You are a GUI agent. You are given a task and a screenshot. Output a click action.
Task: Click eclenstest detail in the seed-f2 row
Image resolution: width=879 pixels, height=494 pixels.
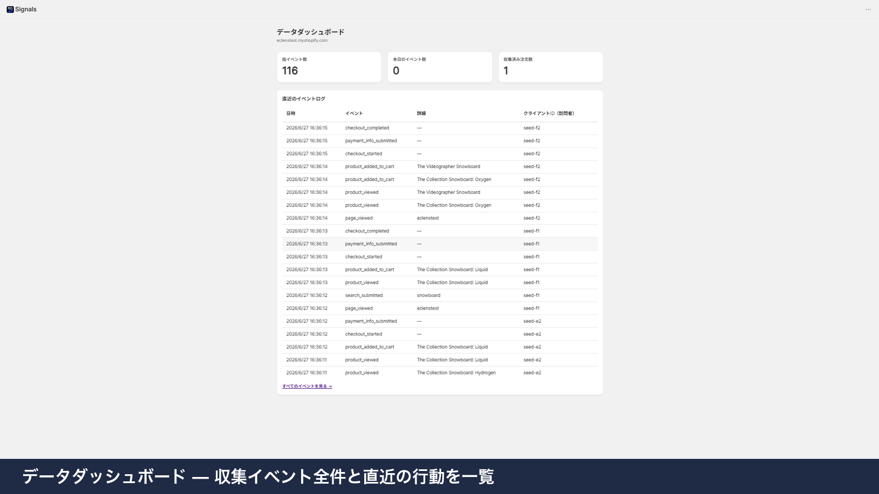[x=428, y=218]
